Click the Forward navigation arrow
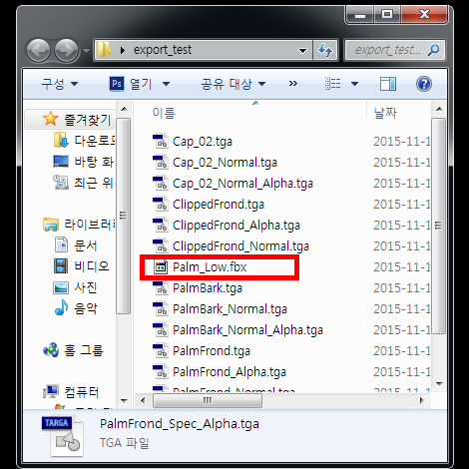 67,51
